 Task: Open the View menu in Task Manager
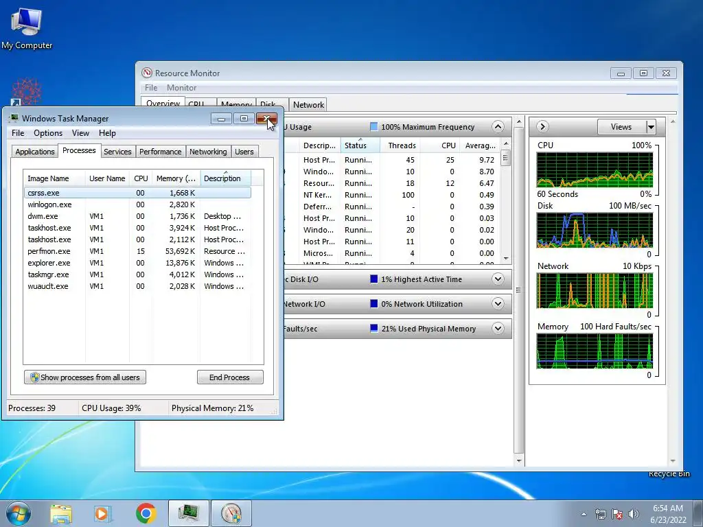pos(80,133)
